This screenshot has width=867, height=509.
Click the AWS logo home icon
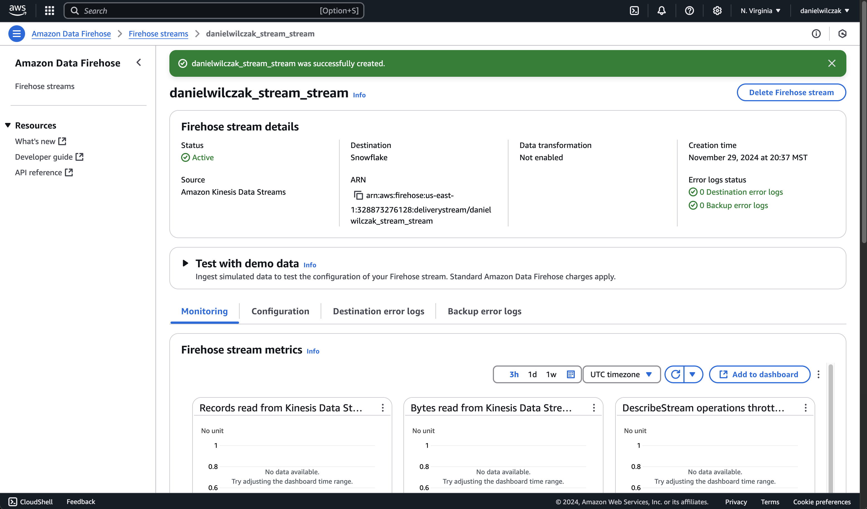(x=17, y=11)
